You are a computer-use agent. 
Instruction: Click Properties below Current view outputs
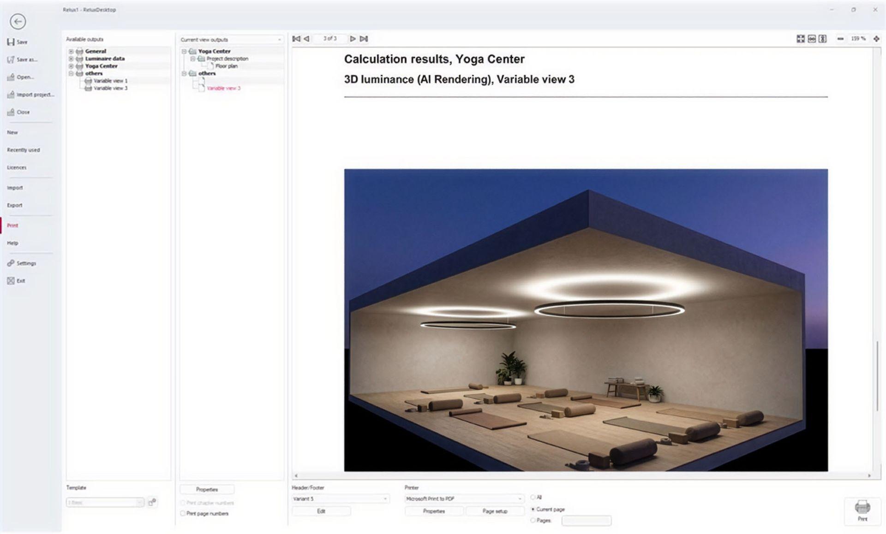coord(207,489)
